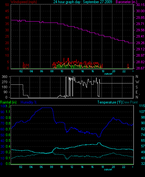
Task: Click the sunset marker under bottom graph
Action: (x=108, y=169)
